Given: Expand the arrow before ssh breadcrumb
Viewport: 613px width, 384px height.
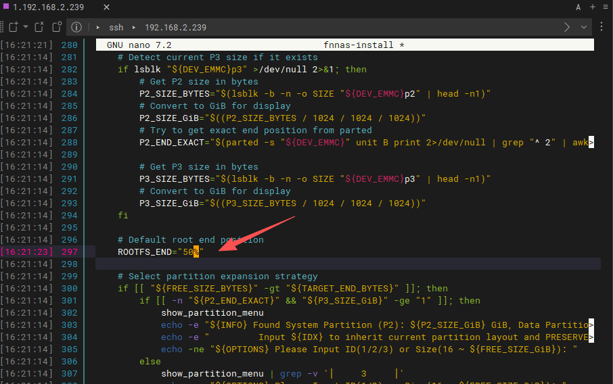Looking at the screenshot, I should tap(98, 28).
